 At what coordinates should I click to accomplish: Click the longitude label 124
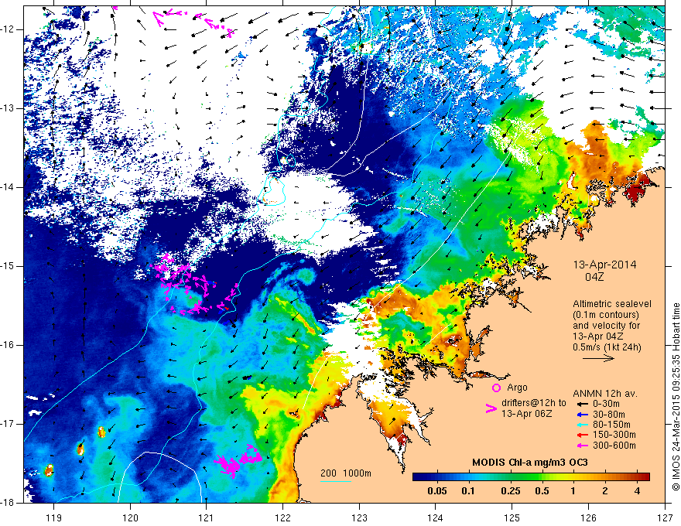coord(436,517)
